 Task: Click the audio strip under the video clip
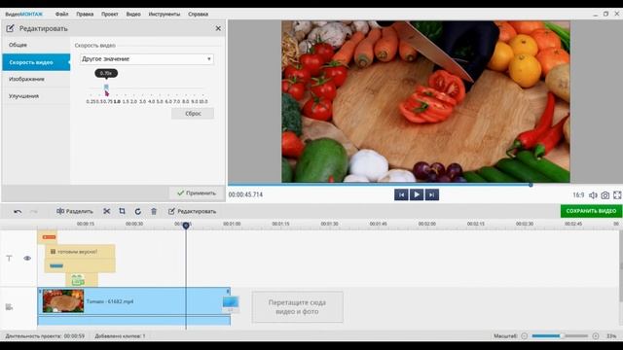coord(134,320)
